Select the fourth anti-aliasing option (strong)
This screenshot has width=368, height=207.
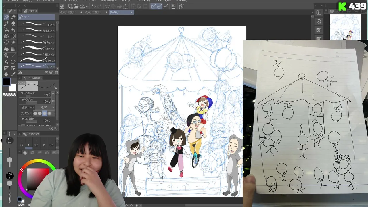click(x=49, y=114)
